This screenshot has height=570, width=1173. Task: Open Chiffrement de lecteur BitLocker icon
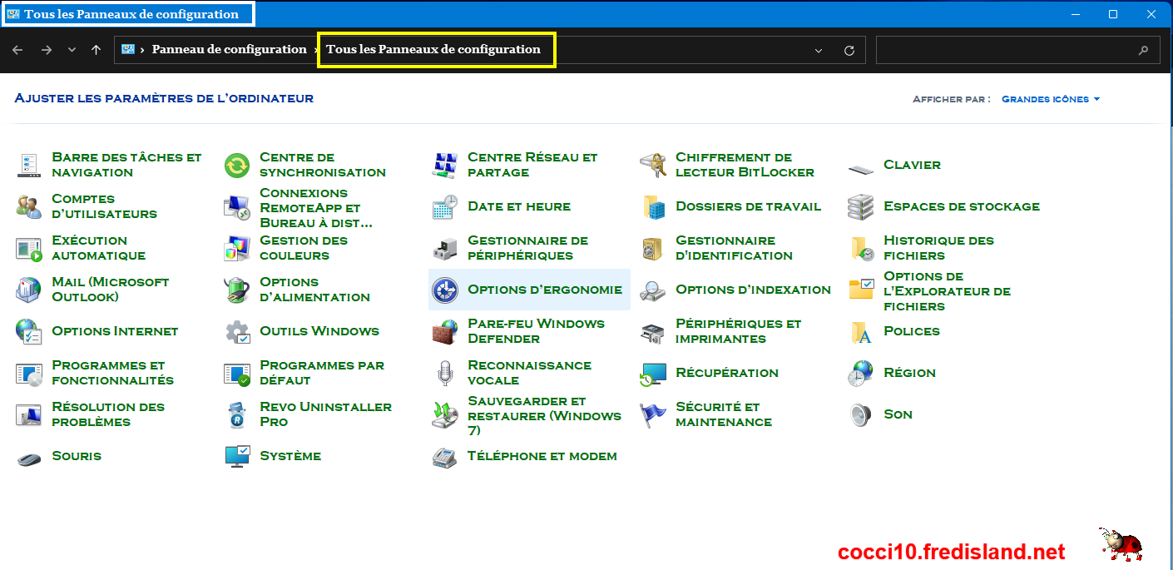pos(653,165)
